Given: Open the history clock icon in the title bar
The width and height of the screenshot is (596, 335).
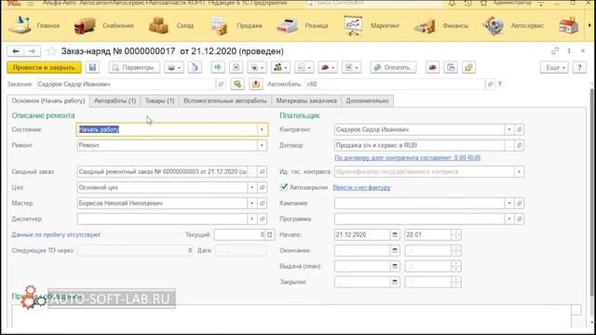Looking at the screenshot, I should [467, 3].
